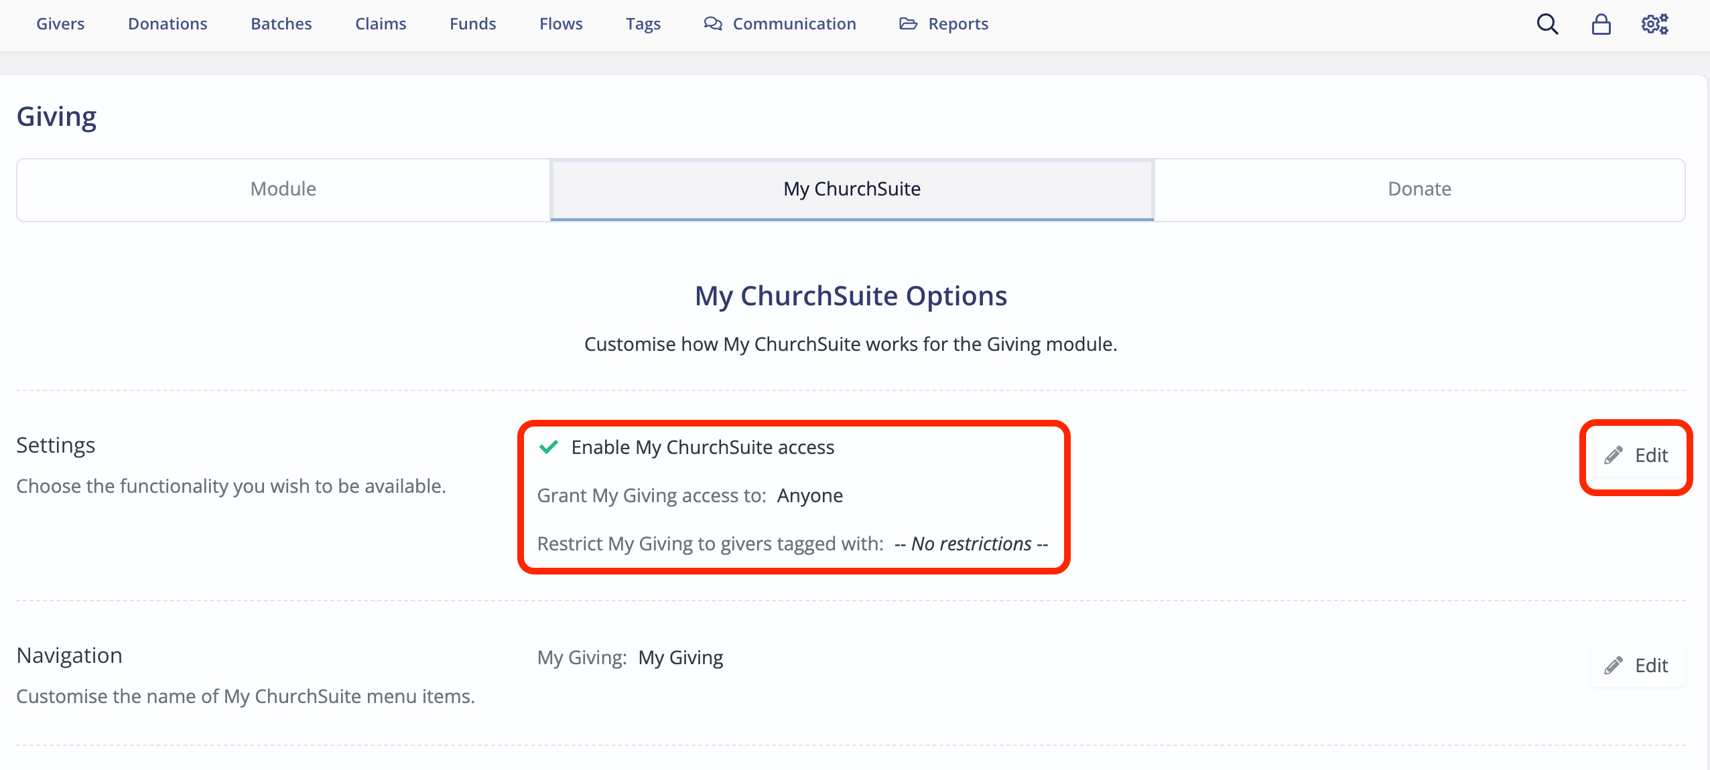Switch to the Donate tab
The image size is (1710, 770).
pyautogui.click(x=1419, y=189)
